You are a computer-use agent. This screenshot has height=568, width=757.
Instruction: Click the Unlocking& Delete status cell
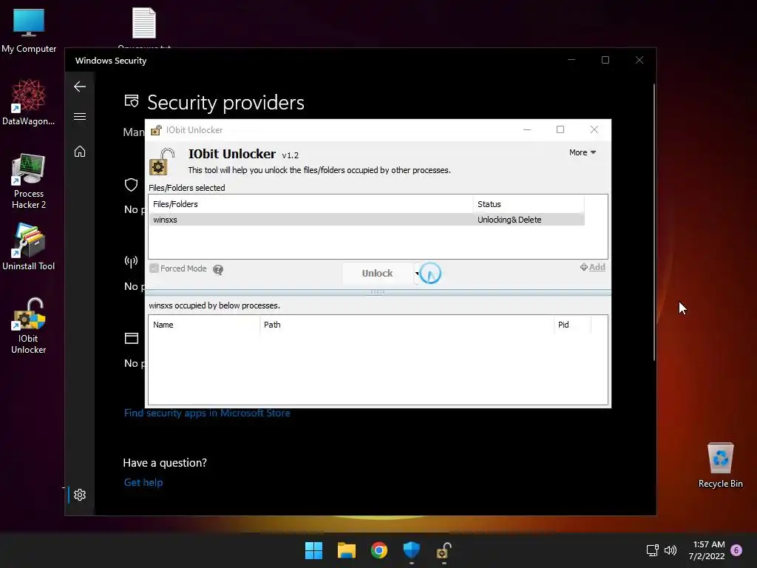click(509, 220)
